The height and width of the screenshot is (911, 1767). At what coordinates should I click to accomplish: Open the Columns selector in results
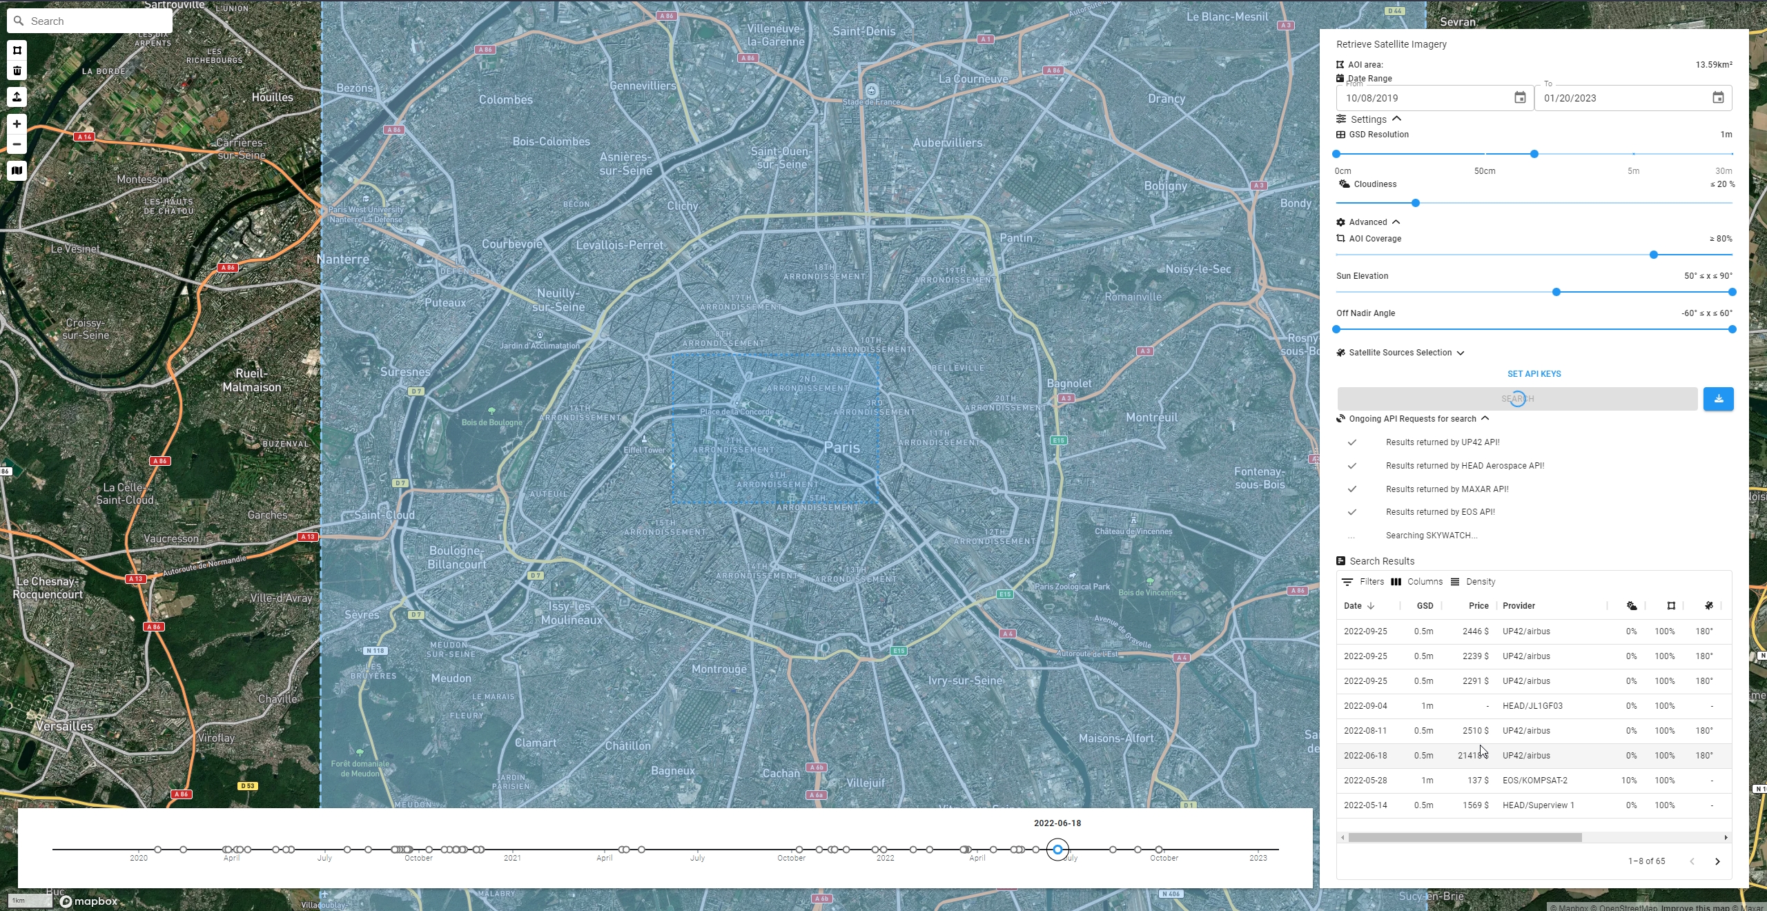[1416, 582]
